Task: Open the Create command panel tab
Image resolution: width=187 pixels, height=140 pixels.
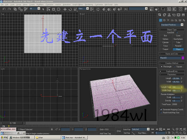Action: pyautogui.click(x=160, y=15)
